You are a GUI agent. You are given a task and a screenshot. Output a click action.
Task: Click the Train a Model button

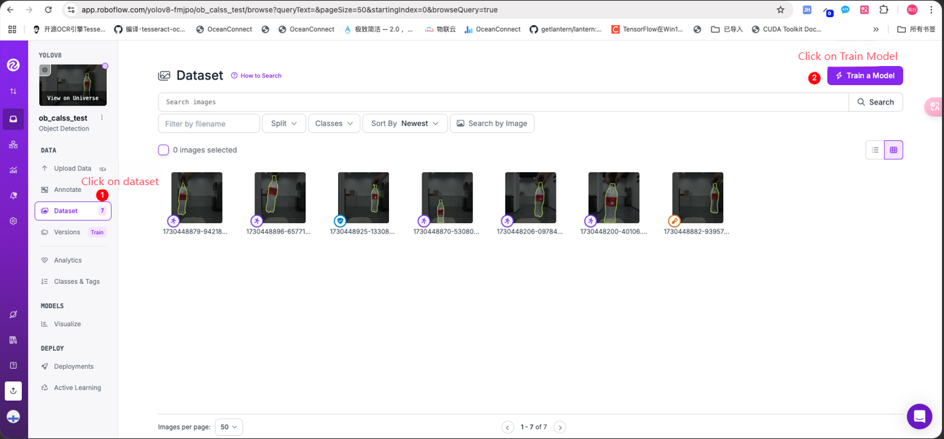coord(865,76)
